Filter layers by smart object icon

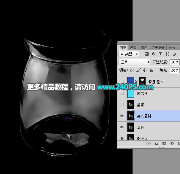[174, 54]
